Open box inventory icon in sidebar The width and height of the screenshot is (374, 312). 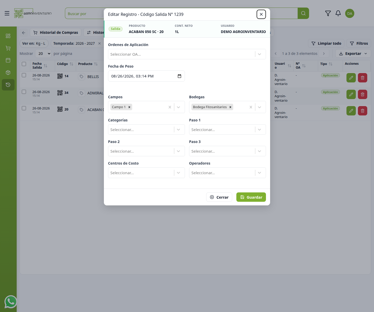(x=8, y=73)
